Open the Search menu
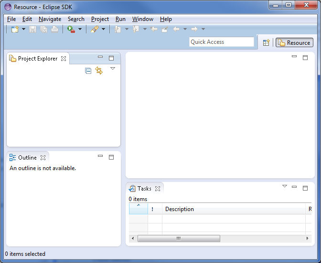The height and width of the screenshot is (263, 321). click(76, 19)
